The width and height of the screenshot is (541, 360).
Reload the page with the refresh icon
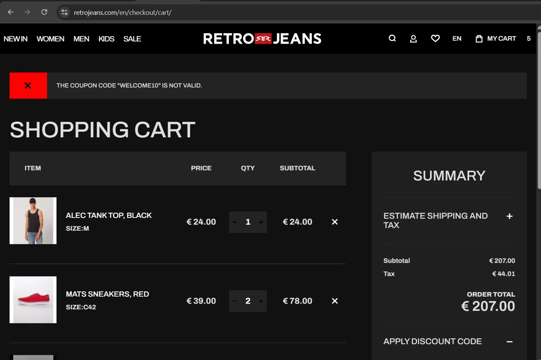pos(44,12)
